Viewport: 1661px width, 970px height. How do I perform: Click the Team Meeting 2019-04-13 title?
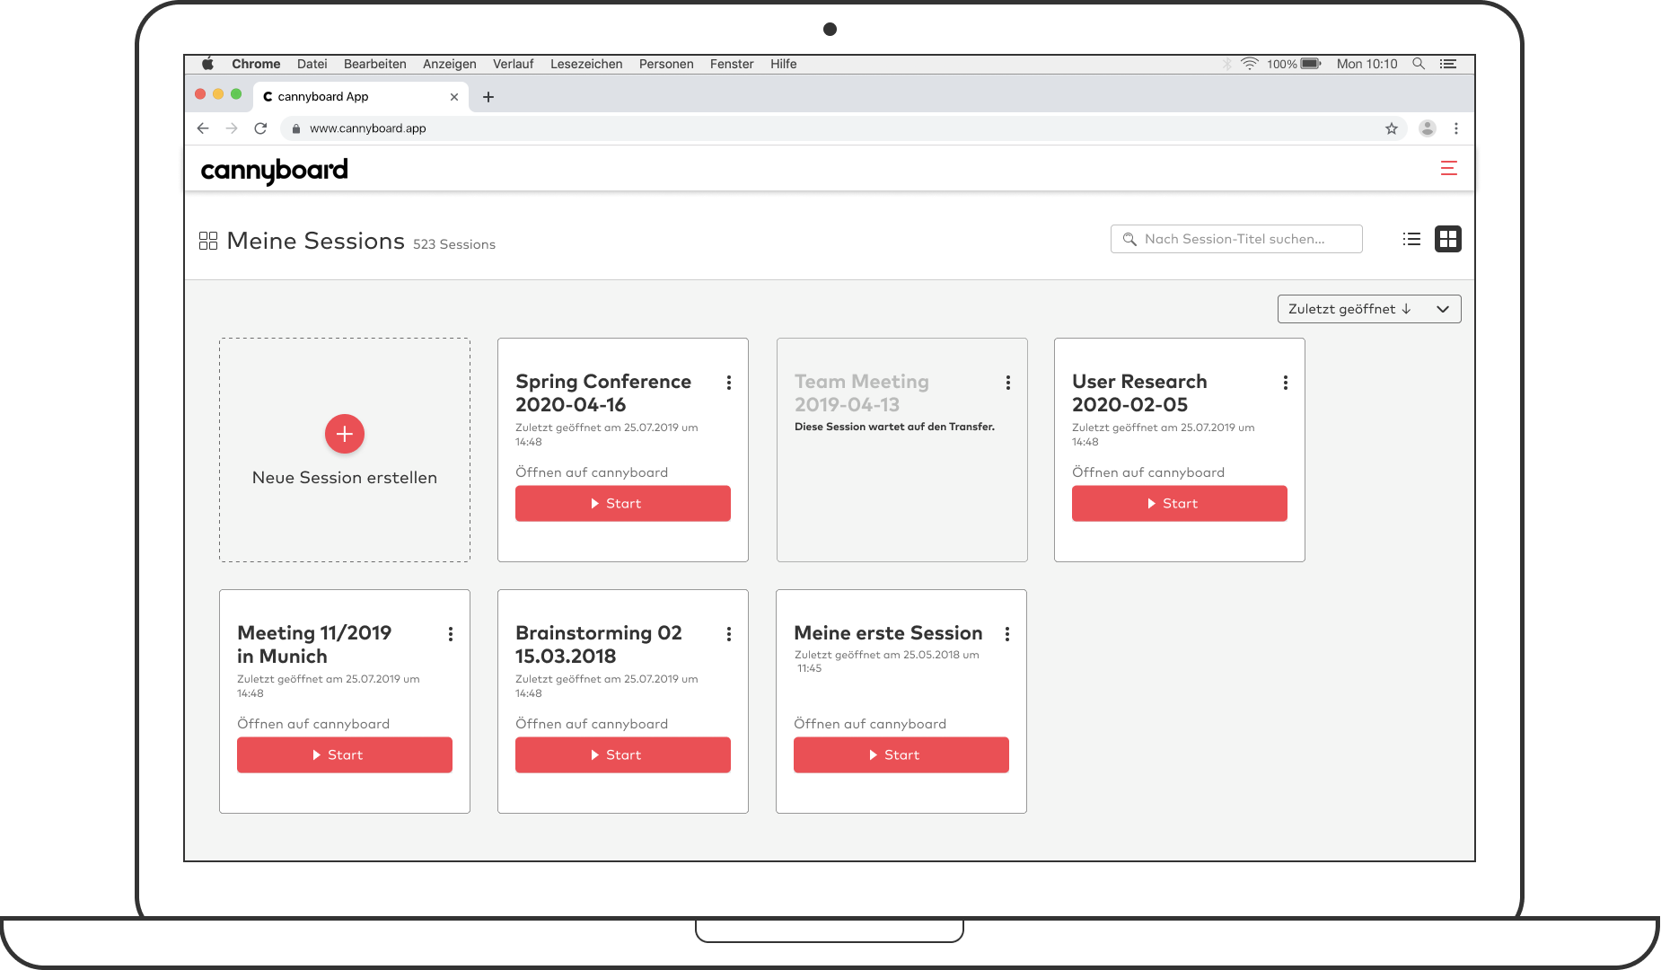pos(862,393)
